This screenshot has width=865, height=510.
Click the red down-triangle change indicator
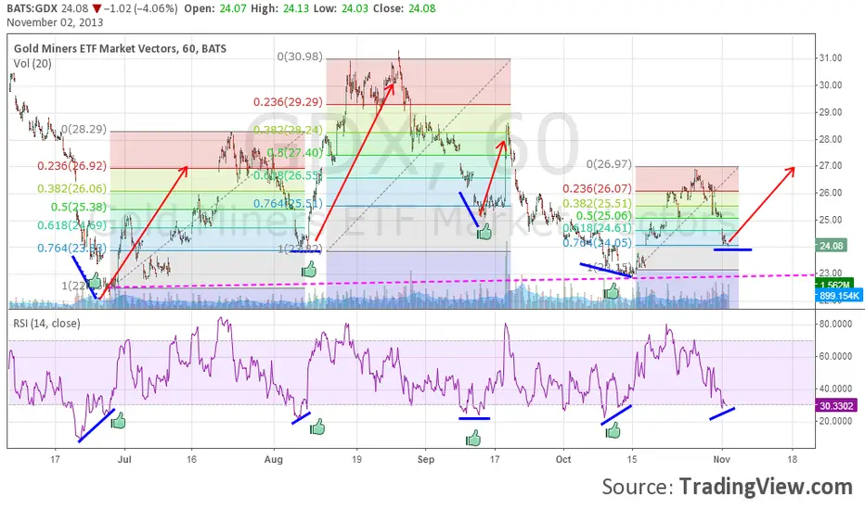pos(97,9)
